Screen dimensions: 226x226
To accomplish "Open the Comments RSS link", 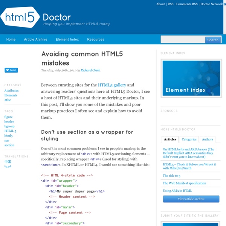I will pos(187,4).
